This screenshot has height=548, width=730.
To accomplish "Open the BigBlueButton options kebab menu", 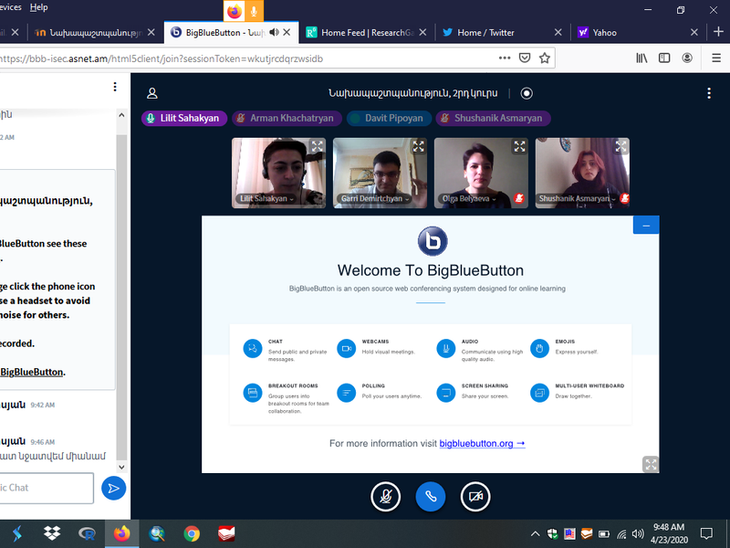I will point(709,93).
